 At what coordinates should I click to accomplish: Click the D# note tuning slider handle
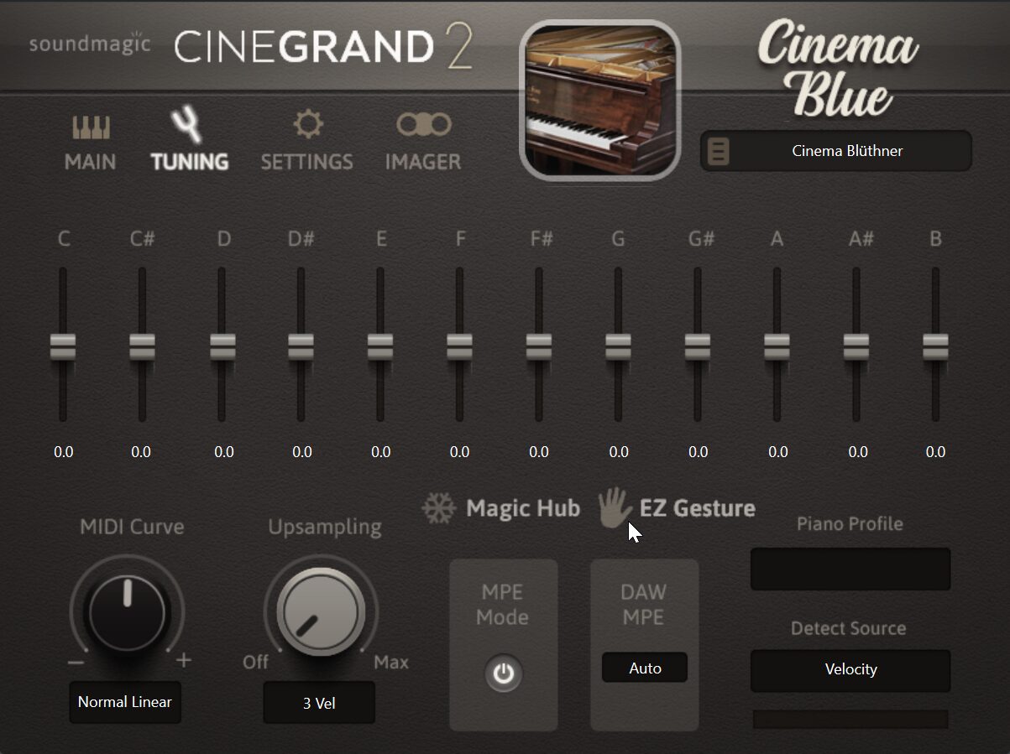301,346
